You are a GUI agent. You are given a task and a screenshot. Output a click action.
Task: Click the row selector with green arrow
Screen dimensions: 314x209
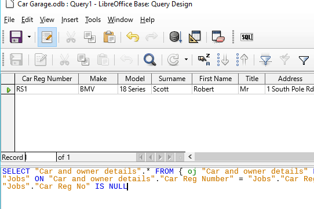click(8, 90)
